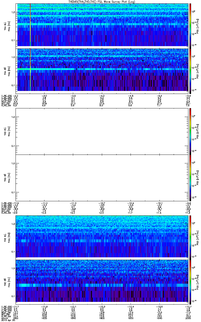Image resolution: width=201 pixels, height=322 pixels.
Task: Click the color bar beside THA B-parallel panel
Action: 190,70
